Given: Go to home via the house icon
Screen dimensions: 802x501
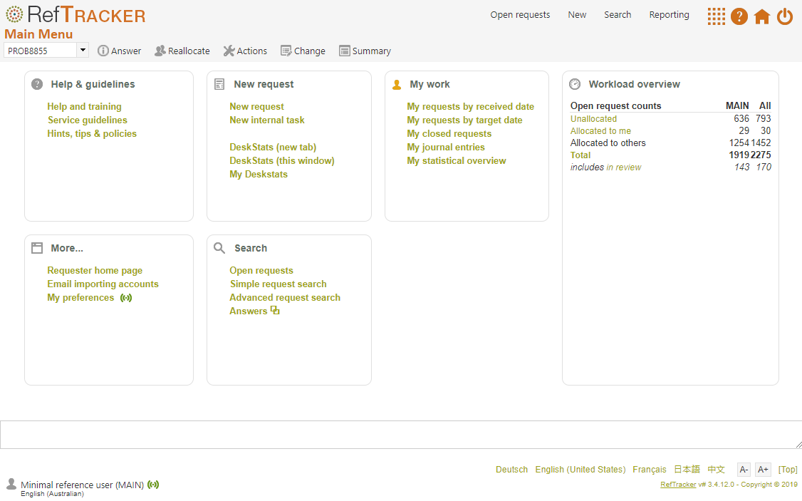Looking at the screenshot, I should coord(762,16).
